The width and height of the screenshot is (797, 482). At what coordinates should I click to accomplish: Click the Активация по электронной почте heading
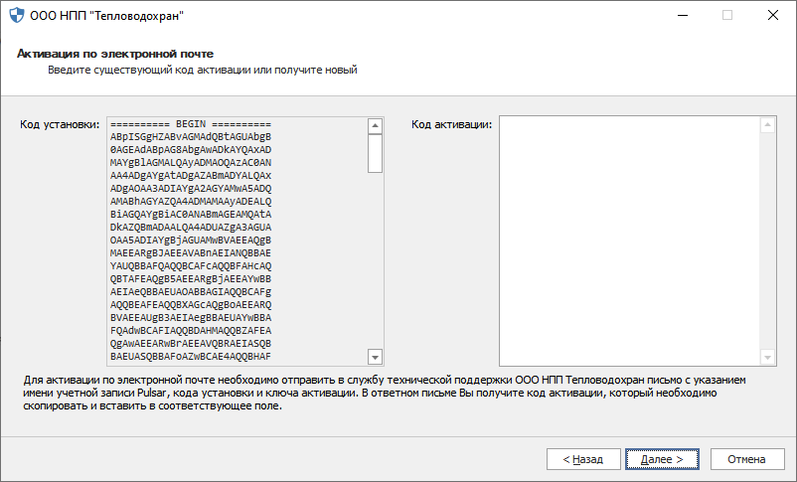[x=115, y=53]
